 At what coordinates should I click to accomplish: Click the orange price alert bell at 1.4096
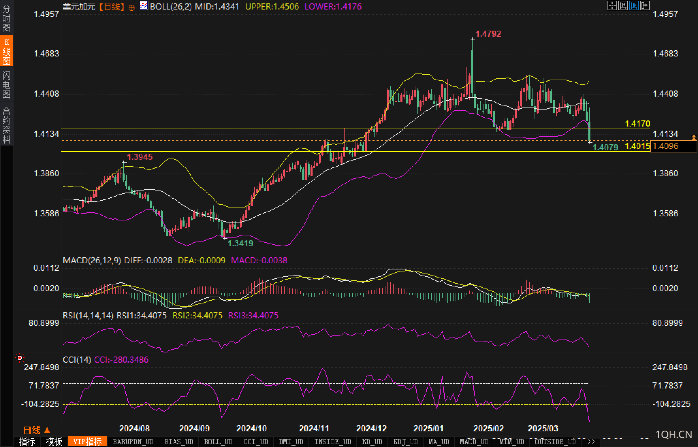coord(694,137)
